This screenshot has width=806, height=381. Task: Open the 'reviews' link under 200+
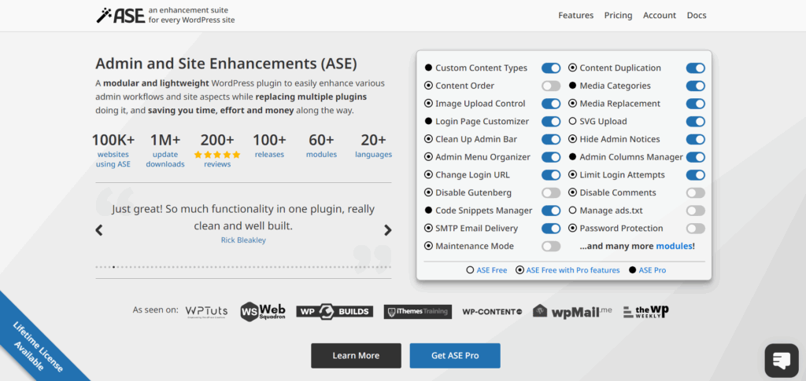coord(217,164)
